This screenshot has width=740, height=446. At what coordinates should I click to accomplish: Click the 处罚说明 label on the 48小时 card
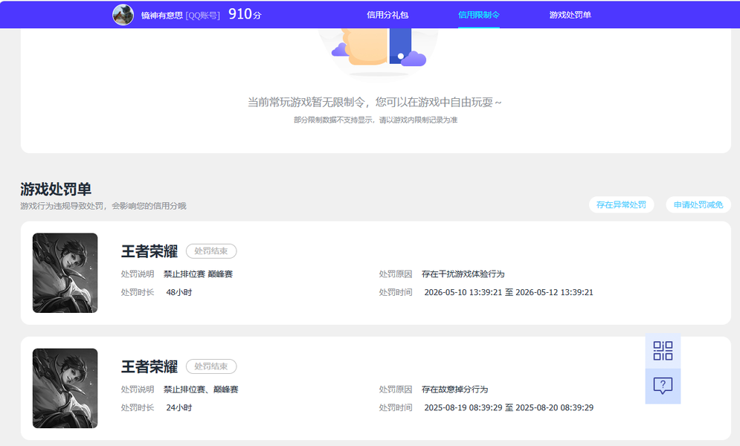[138, 274]
